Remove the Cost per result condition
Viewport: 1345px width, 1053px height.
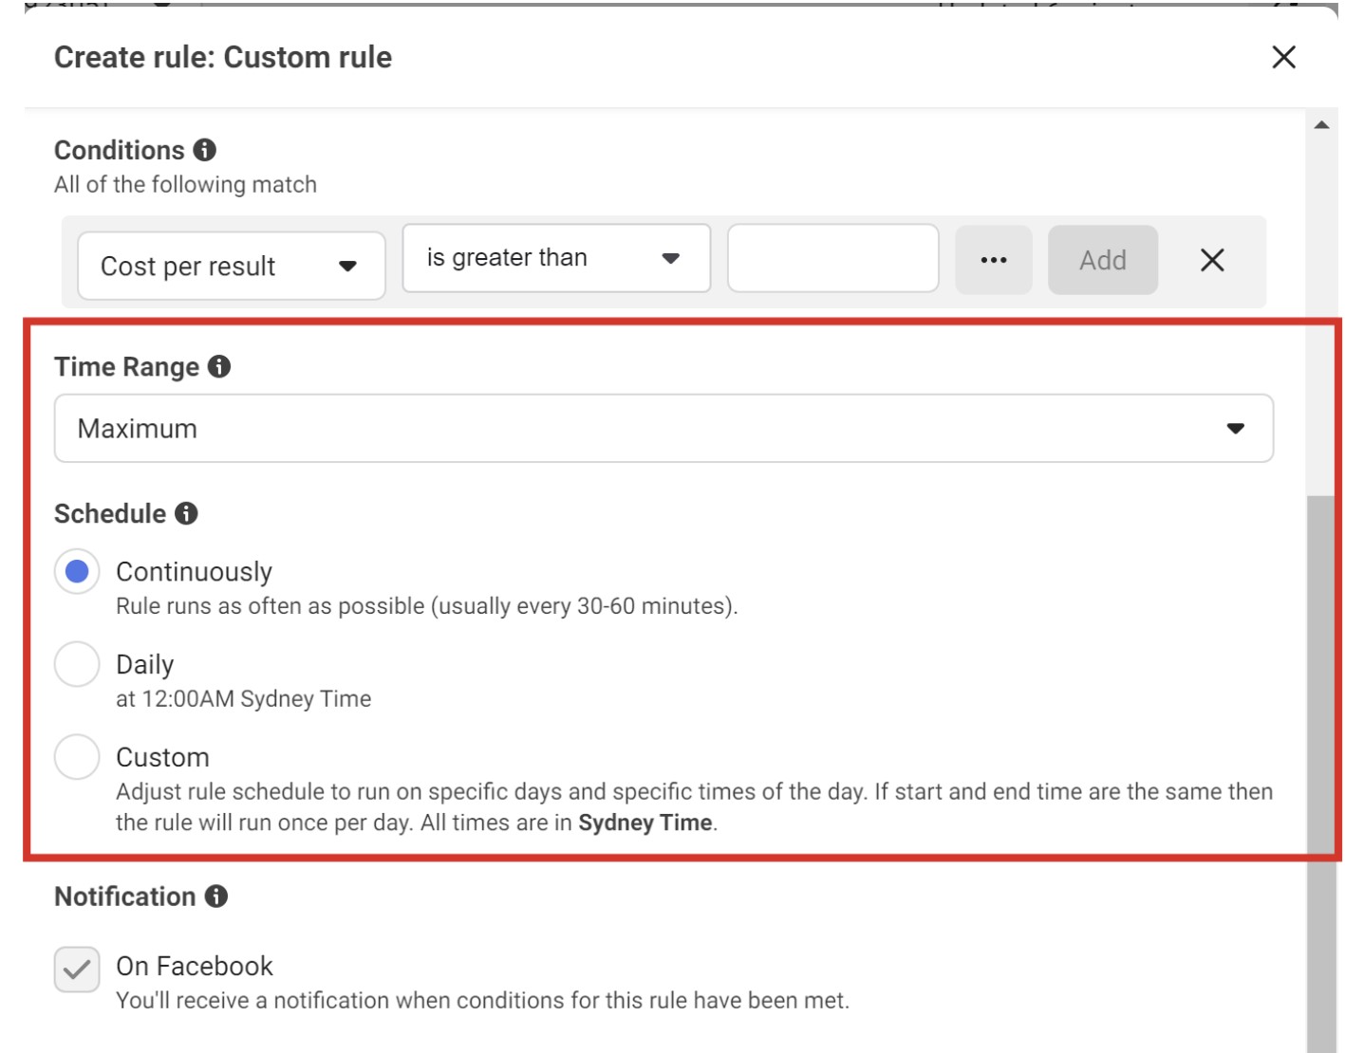pos(1214,258)
